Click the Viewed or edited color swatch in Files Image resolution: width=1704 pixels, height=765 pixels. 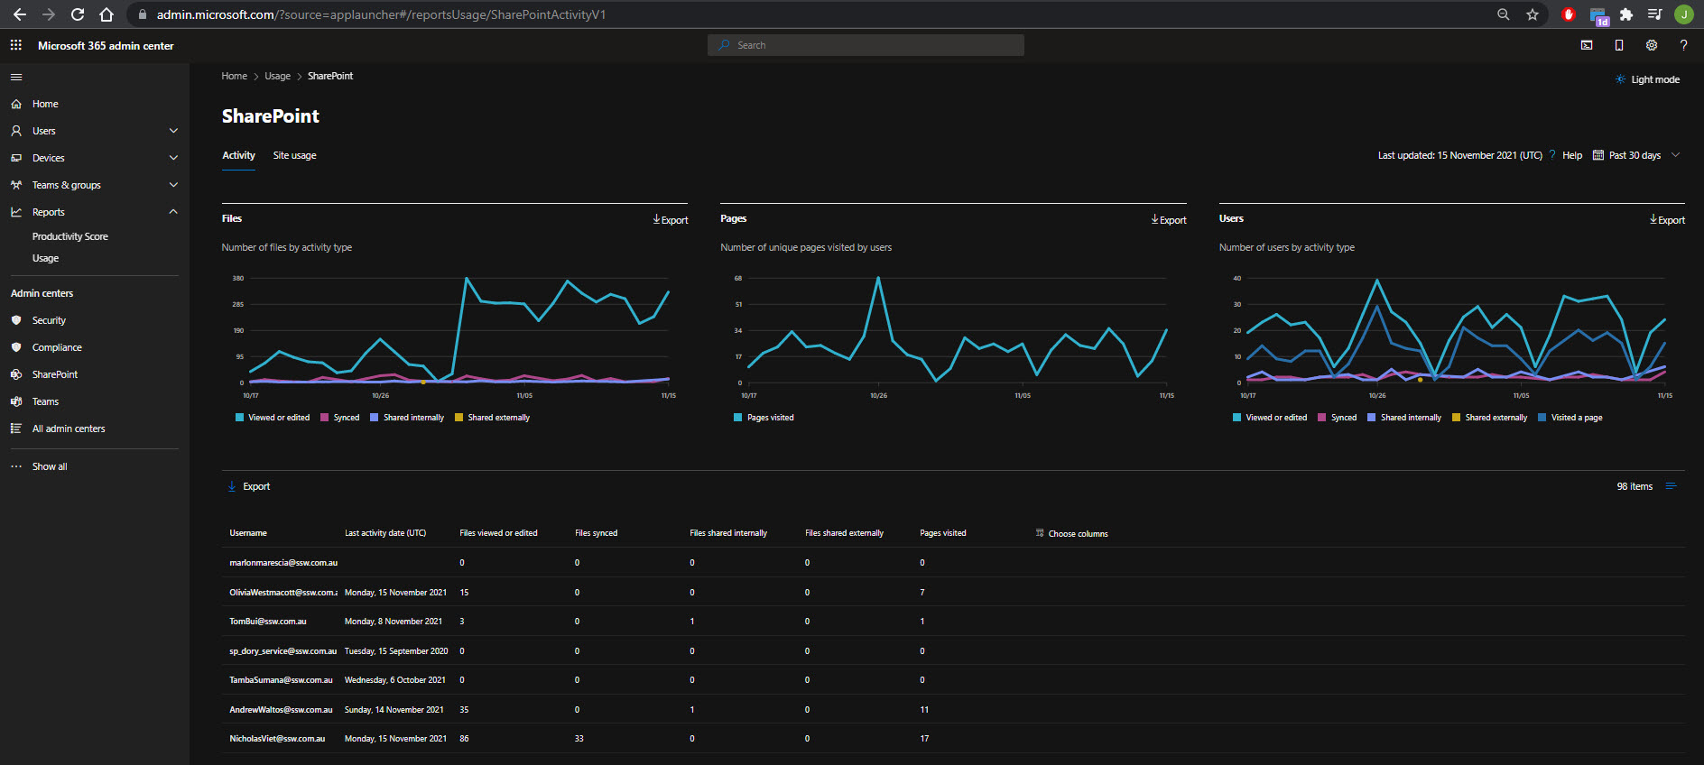click(240, 418)
